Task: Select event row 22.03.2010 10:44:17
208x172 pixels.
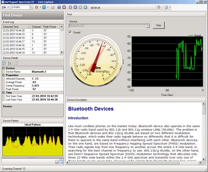Action: 31,42
